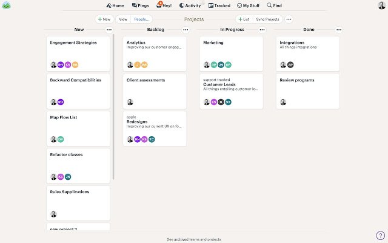The width and height of the screenshot is (388, 243).
Task: Click RH avatar on Backward Compatibilities card
Action: [61, 102]
